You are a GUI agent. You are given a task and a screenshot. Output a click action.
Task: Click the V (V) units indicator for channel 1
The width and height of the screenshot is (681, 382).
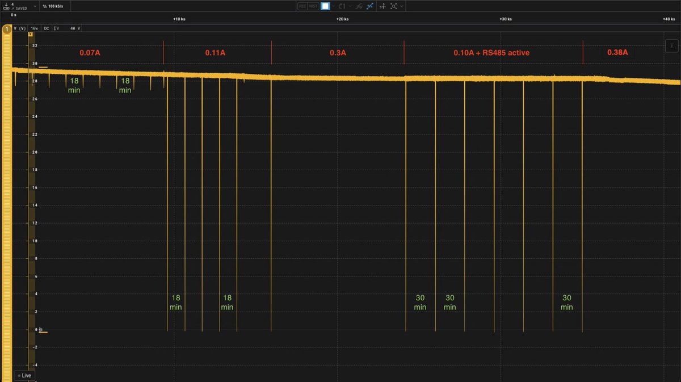(20, 28)
